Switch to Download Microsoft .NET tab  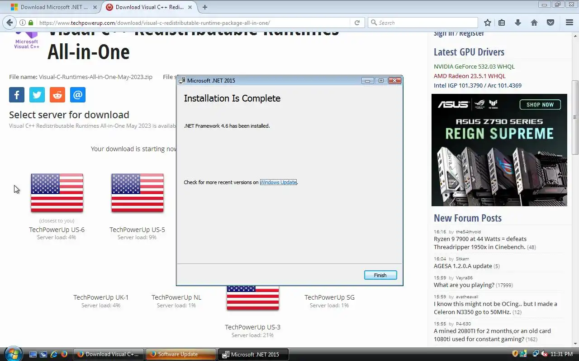[x=53, y=7]
